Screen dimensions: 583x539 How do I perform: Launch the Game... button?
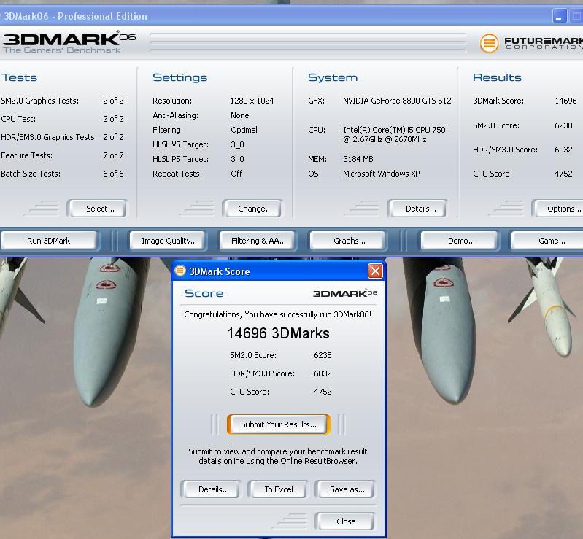pos(548,241)
